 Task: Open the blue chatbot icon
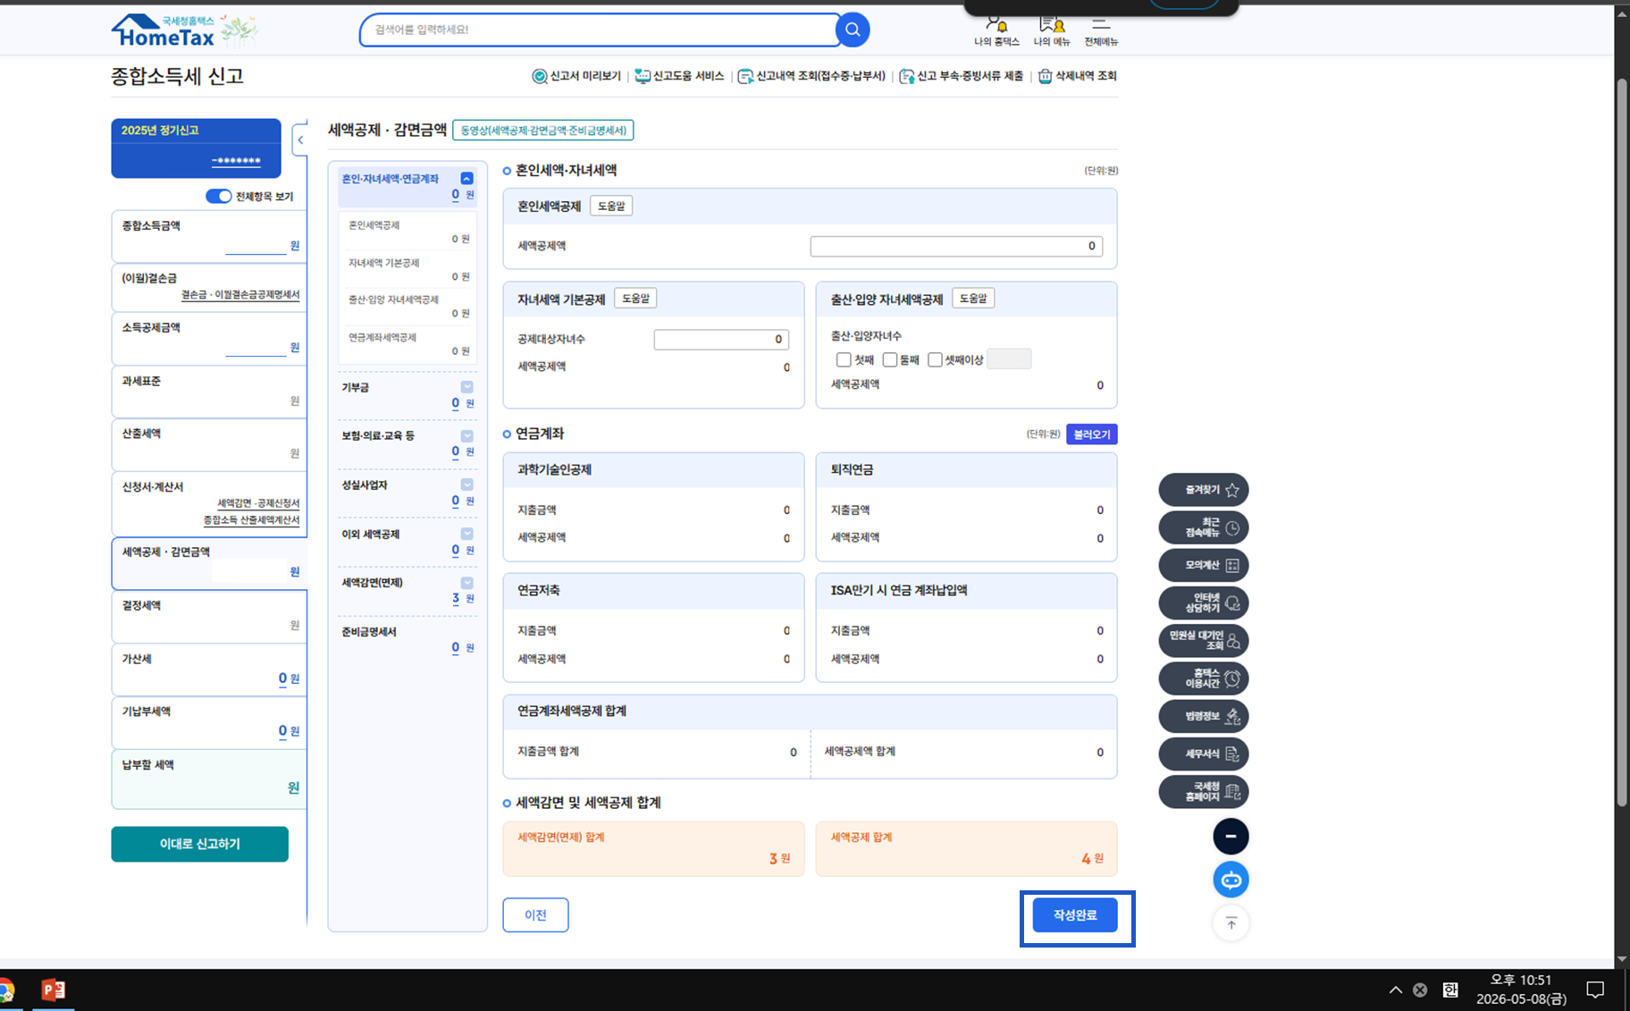point(1231,880)
